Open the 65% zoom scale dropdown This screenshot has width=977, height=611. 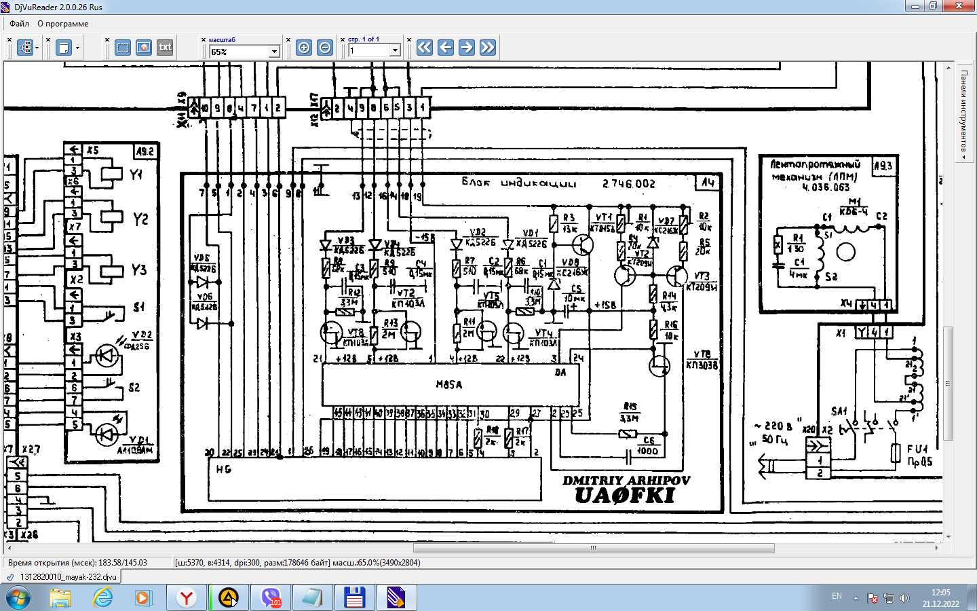pos(274,52)
